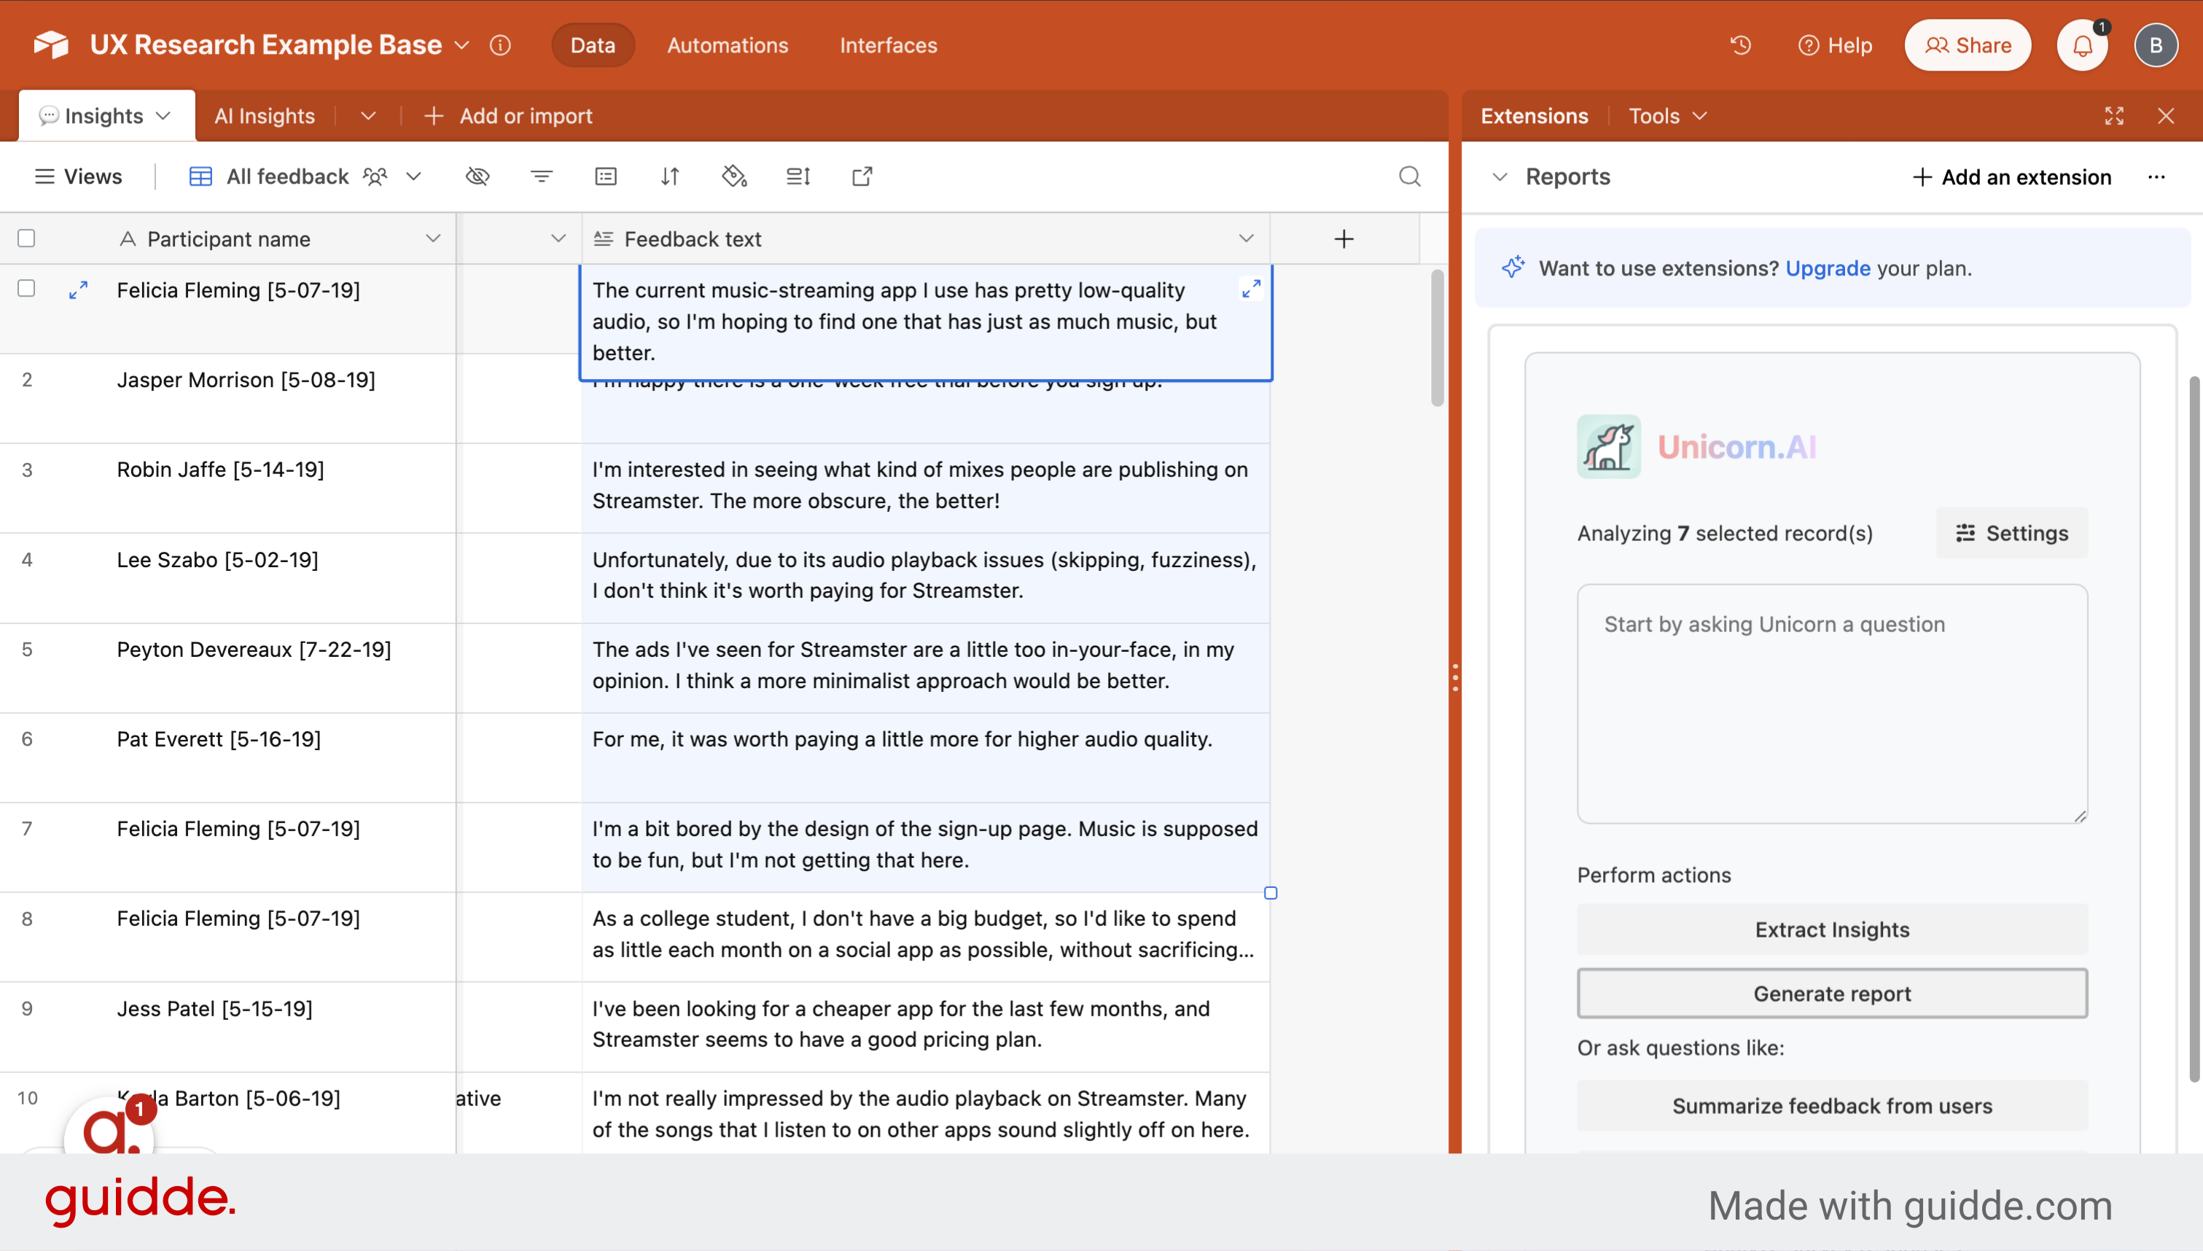The width and height of the screenshot is (2203, 1251).
Task: Click the grid vertical scrollbar
Action: pyautogui.click(x=1437, y=338)
